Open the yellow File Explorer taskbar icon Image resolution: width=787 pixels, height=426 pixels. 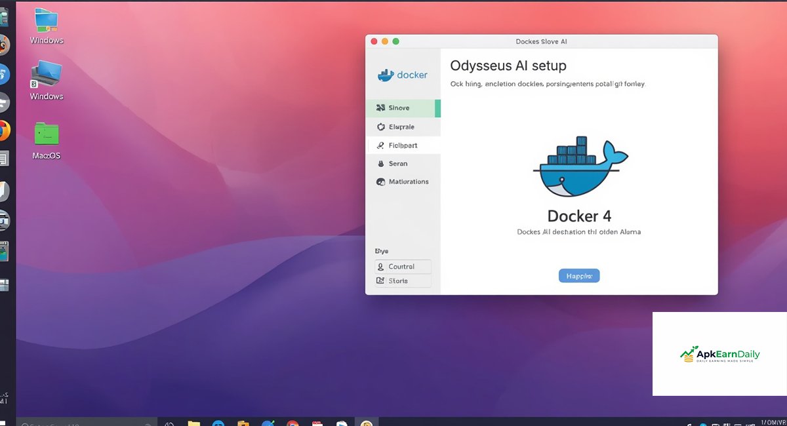tap(193, 425)
